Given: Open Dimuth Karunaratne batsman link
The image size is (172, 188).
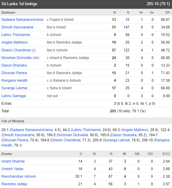Looking at the screenshot, I should (17, 27).
